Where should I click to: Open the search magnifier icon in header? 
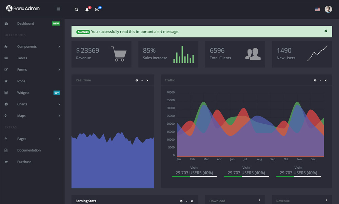[76, 9]
